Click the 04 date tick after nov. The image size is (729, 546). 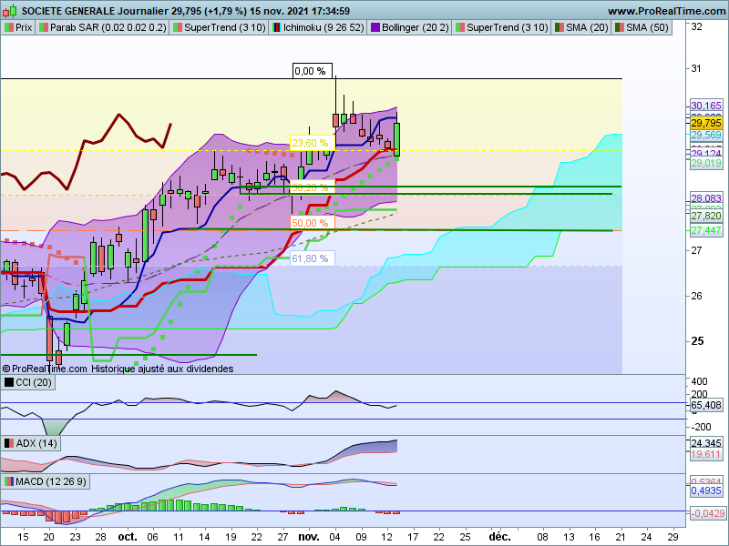point(334,537)
